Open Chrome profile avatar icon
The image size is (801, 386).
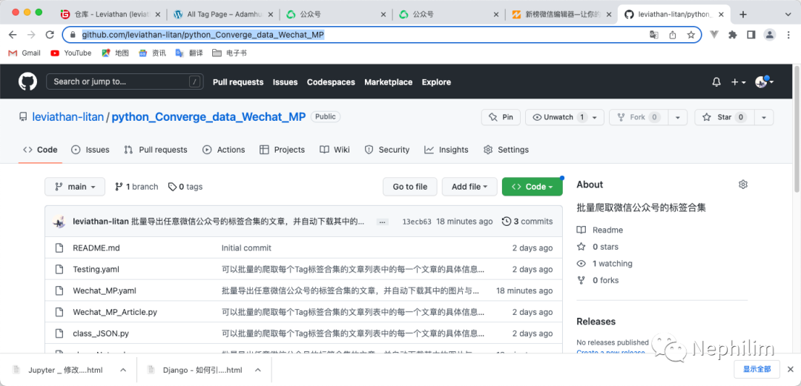769,35
